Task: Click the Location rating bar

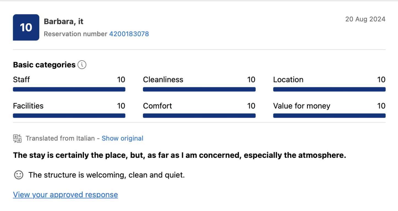Action: [x=329, y=89]
